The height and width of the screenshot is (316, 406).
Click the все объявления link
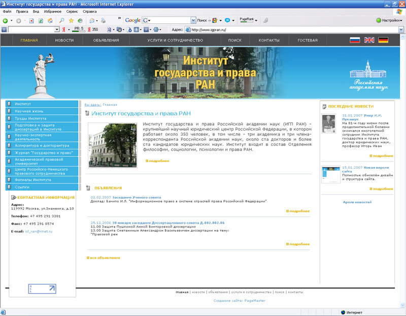104,258
